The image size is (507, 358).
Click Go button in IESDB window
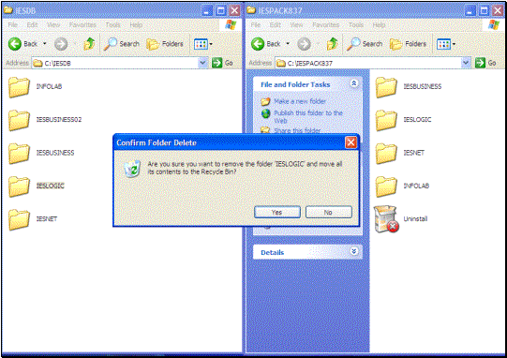pyautogui.click(x=222, y=63)
